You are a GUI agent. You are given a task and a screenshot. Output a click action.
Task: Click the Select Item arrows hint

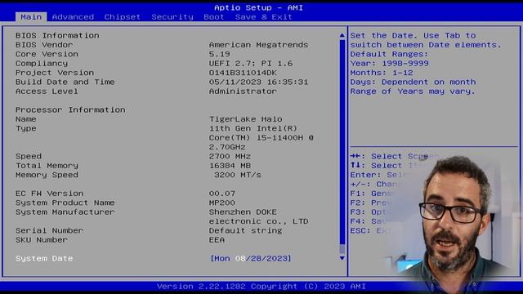pos(383,166)
